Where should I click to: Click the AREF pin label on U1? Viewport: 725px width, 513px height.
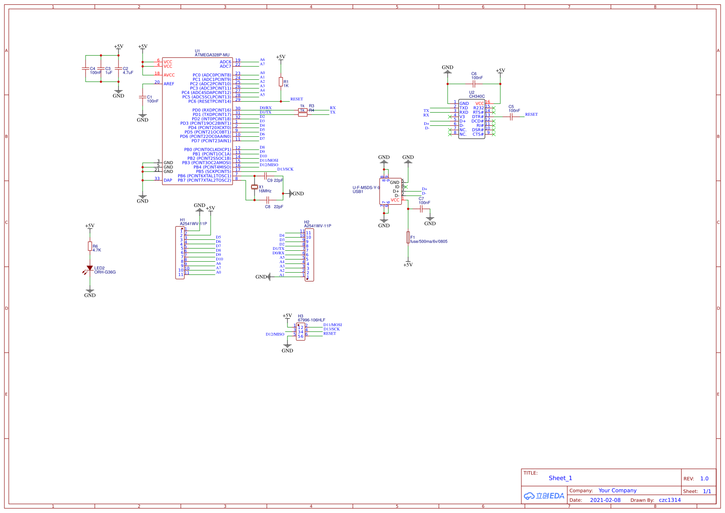pyautogui.click(x=169, y=84)
